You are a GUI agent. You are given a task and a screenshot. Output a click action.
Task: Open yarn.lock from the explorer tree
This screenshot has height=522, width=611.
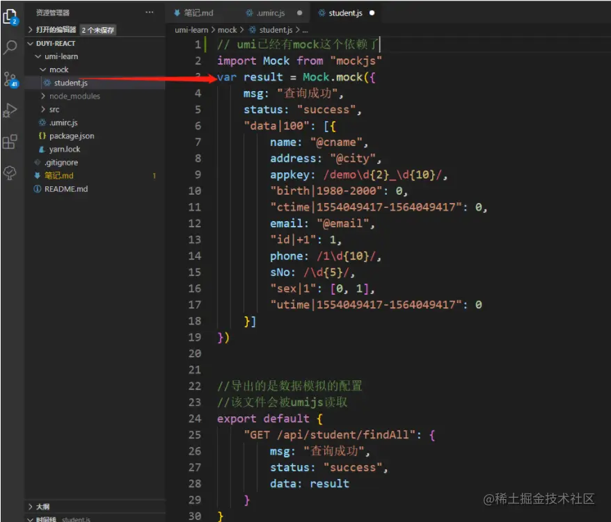tap(64, 149)
